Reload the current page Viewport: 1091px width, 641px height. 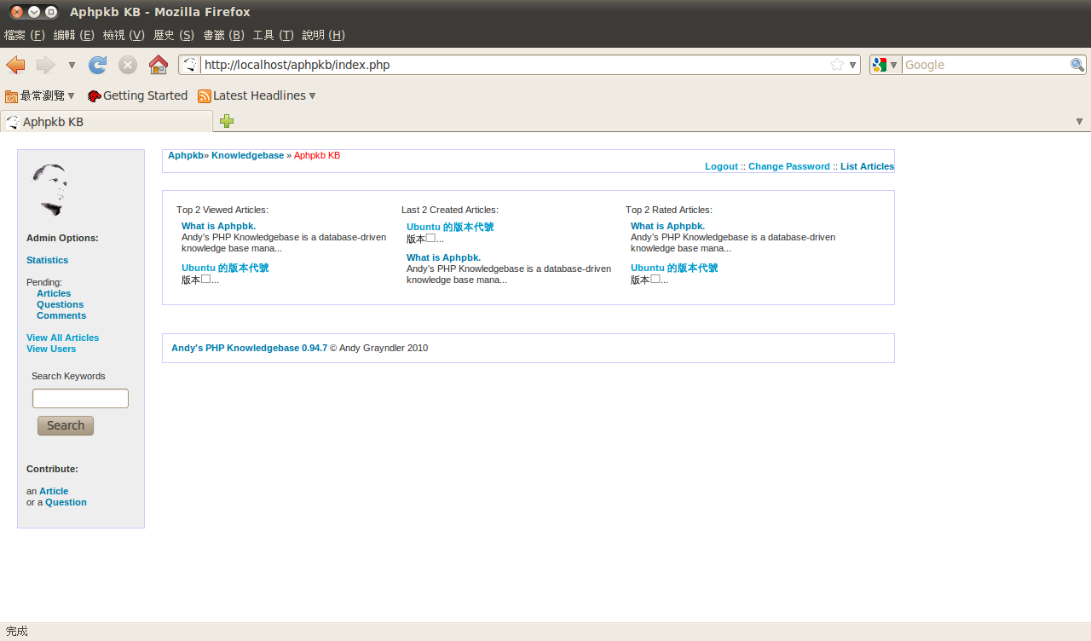(98, 65)
